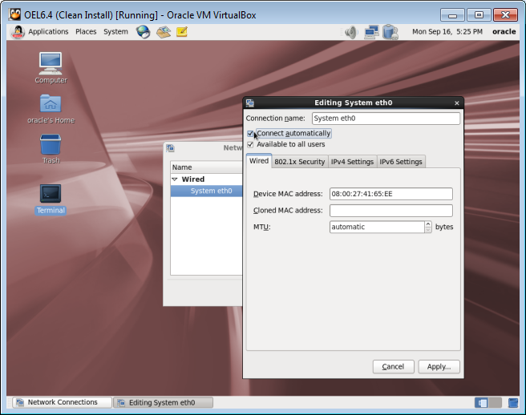Click the Connection name field
The height and width of the screenshot is (415, 526).
[x=386, y=119]
